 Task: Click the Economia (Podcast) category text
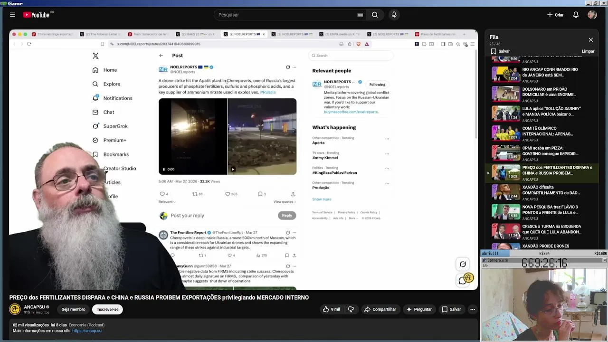pos(86,325)
